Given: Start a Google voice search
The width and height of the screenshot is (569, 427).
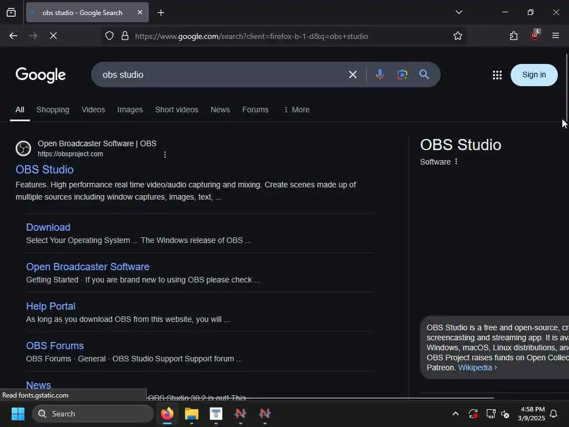Looking at the screenshot, I should [x=380, y=75].
